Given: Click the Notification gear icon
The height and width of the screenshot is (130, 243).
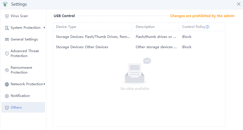Looking at the screenshot, I should pos(7,96).
